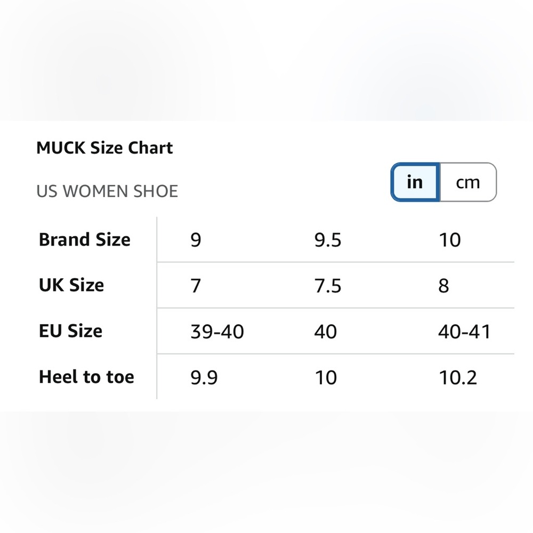Image resolution: width=533 pixels, height=533 pixels.
Task: Click heel to toe 10.2 value
Action: point(458,377)
